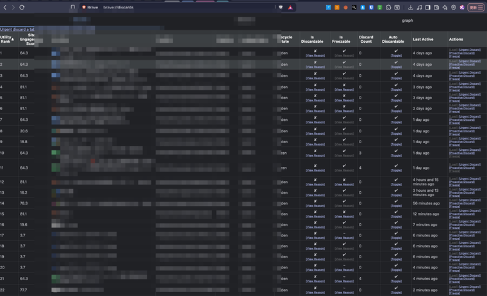Open the magnifier extension icon

pos(354,8)
